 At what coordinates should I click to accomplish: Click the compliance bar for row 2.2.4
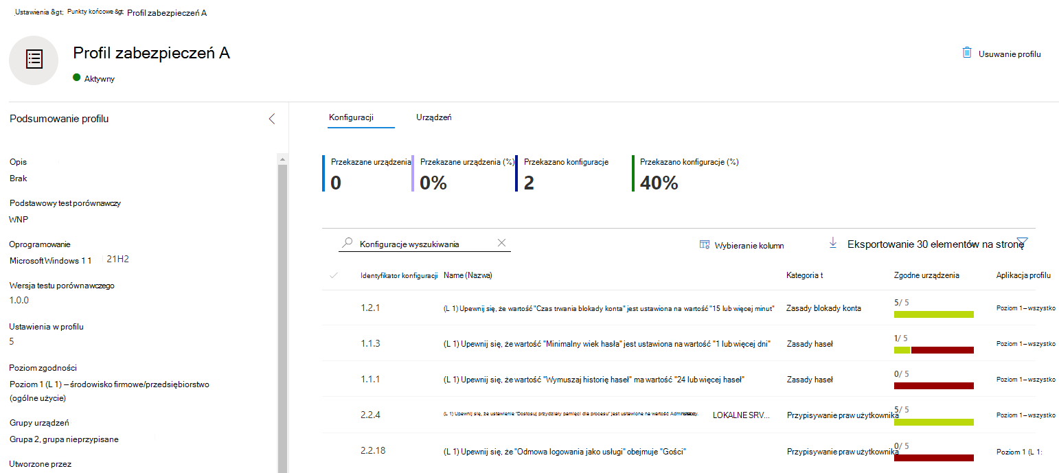point(934,422)
